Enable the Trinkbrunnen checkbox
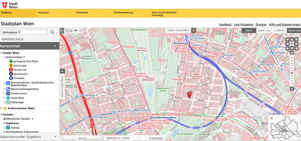301x141 pixels. [4, 94]
